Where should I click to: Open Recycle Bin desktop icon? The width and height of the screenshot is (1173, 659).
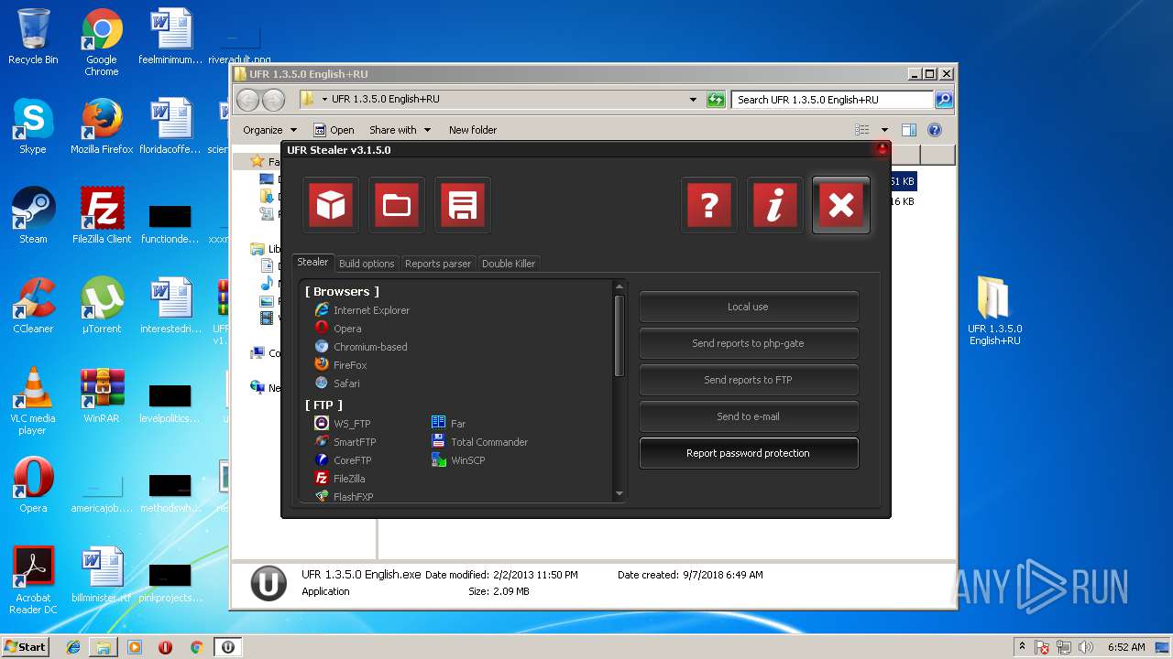click(33, 38)
